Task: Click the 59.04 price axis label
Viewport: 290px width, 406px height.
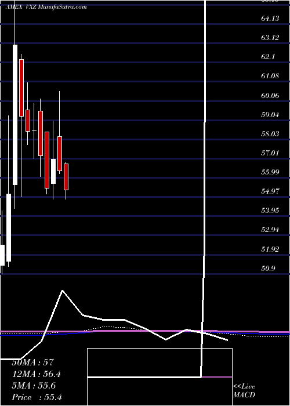Action: [271, 115]
